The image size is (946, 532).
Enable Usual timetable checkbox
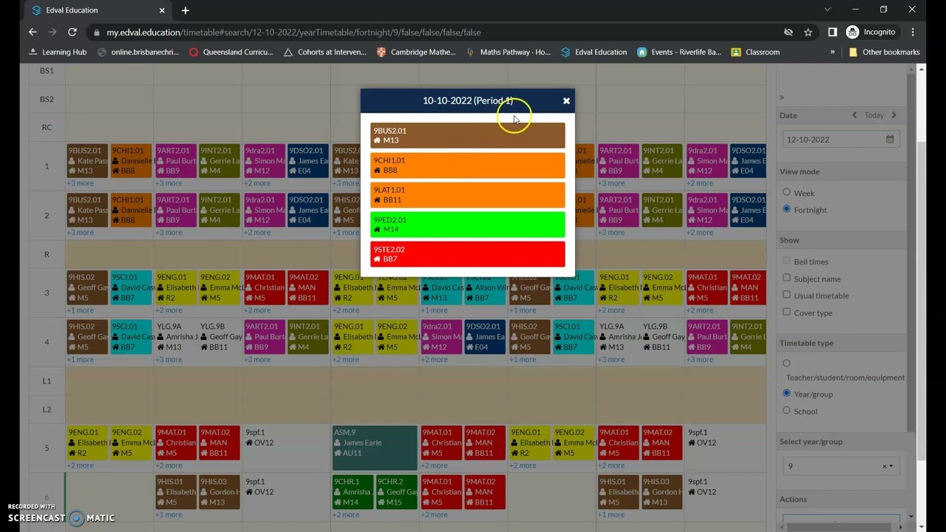click(786, 295)
